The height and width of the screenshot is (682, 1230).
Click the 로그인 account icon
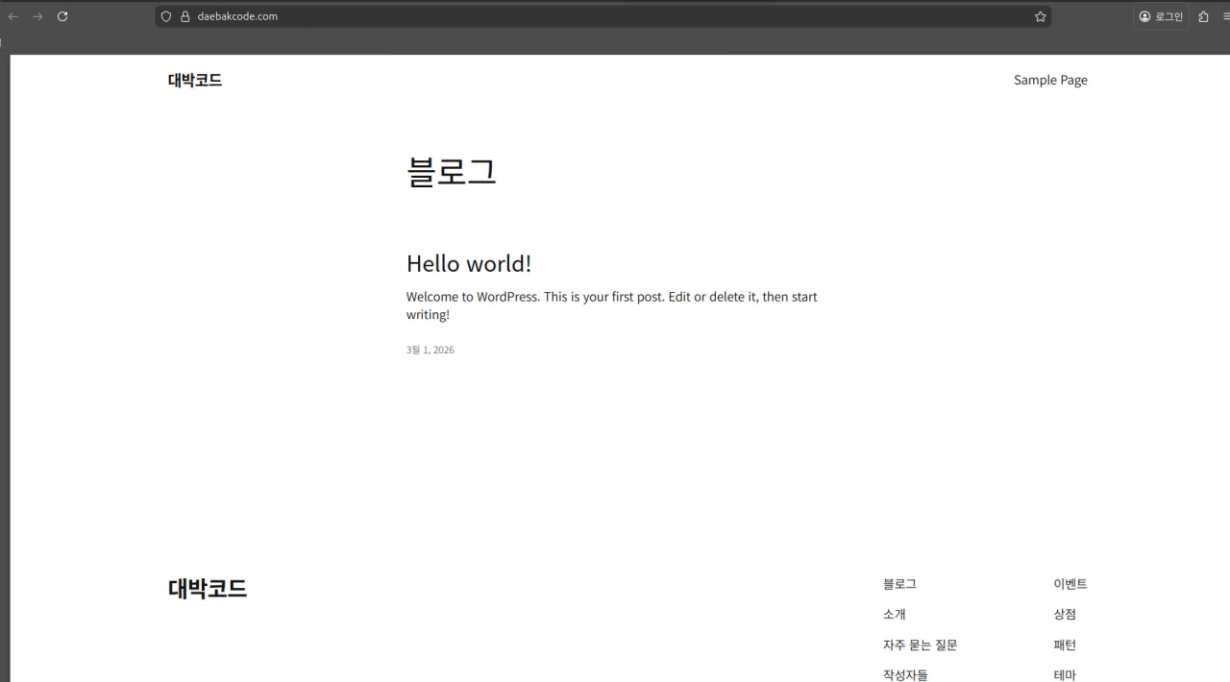click(1160, 16)
